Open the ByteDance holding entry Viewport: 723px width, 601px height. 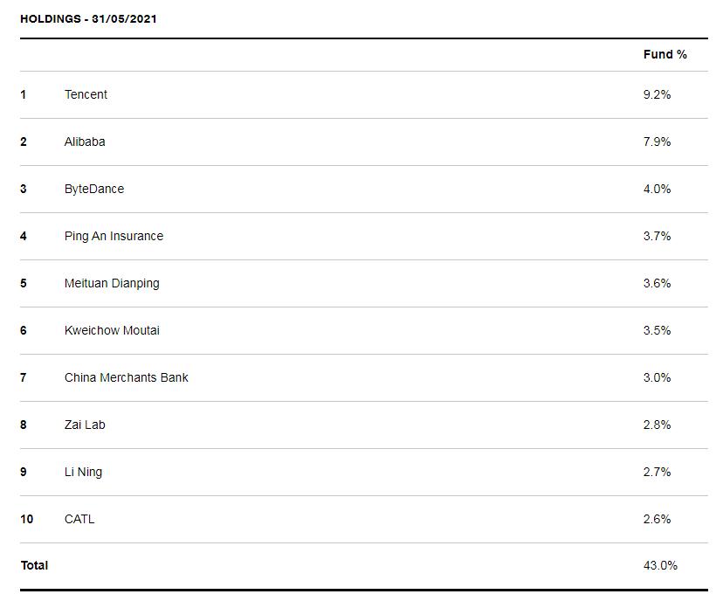coord(94,189)
